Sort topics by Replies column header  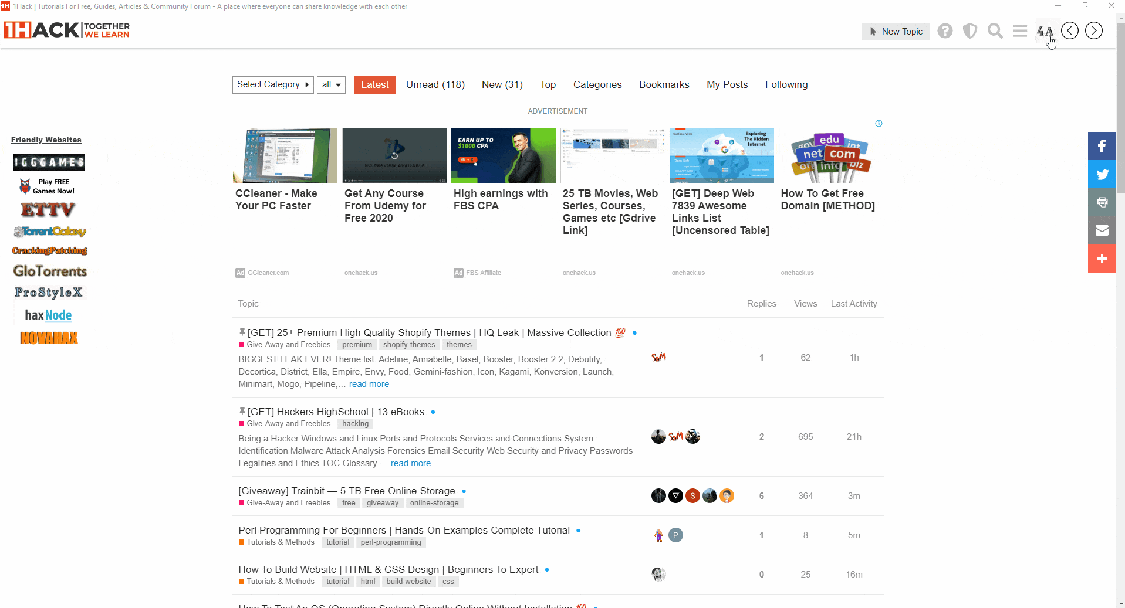click(761, 304)
